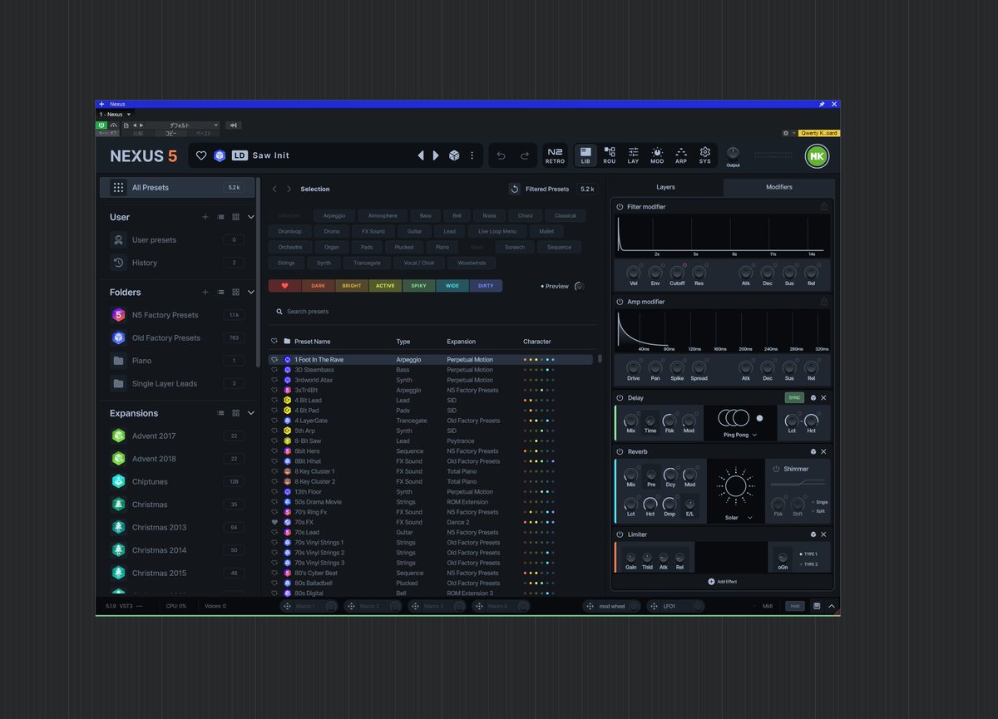998x719 pixels.
Task: Toggle the Delay effect power button
Action: (620, 398)
